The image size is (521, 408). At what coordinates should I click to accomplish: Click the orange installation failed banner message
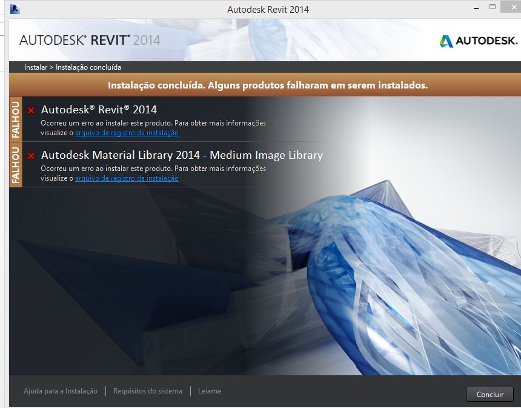268,85
